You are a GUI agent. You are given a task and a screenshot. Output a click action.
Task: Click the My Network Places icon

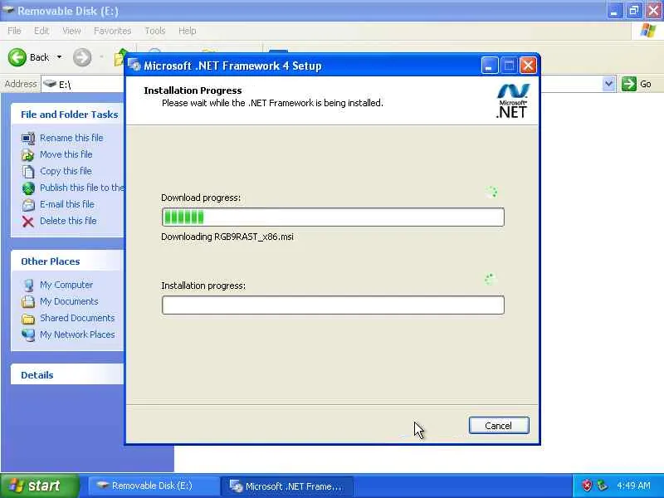[x=28, y=334]
